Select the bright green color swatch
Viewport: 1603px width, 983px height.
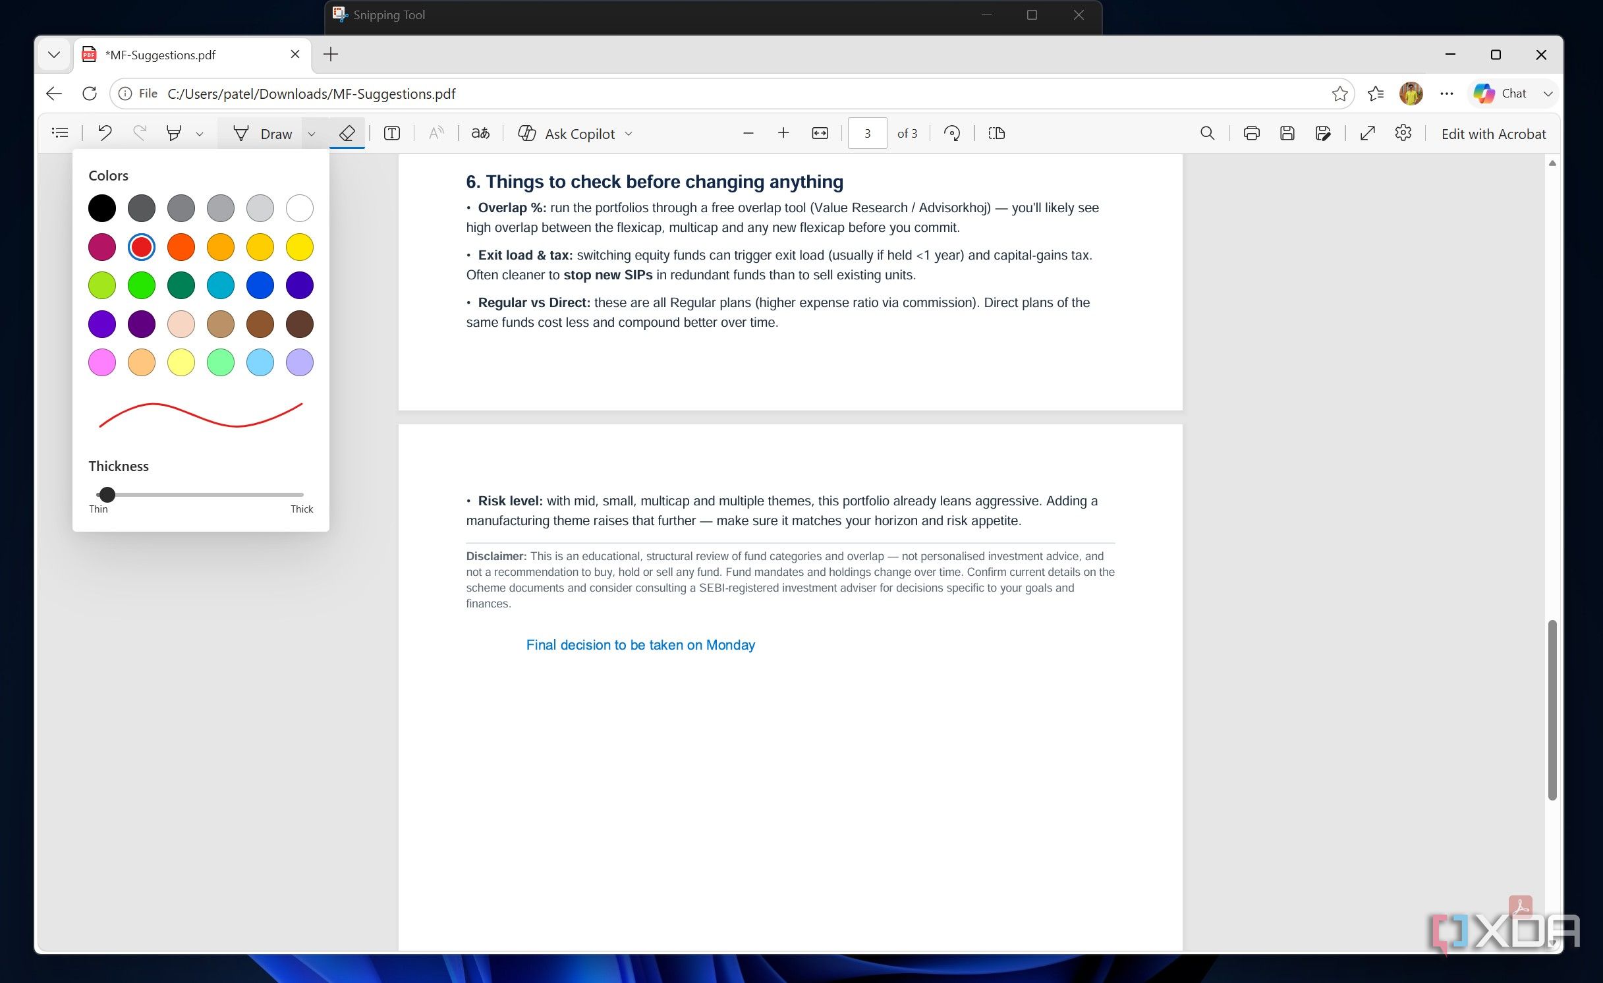tap(142, 285)
